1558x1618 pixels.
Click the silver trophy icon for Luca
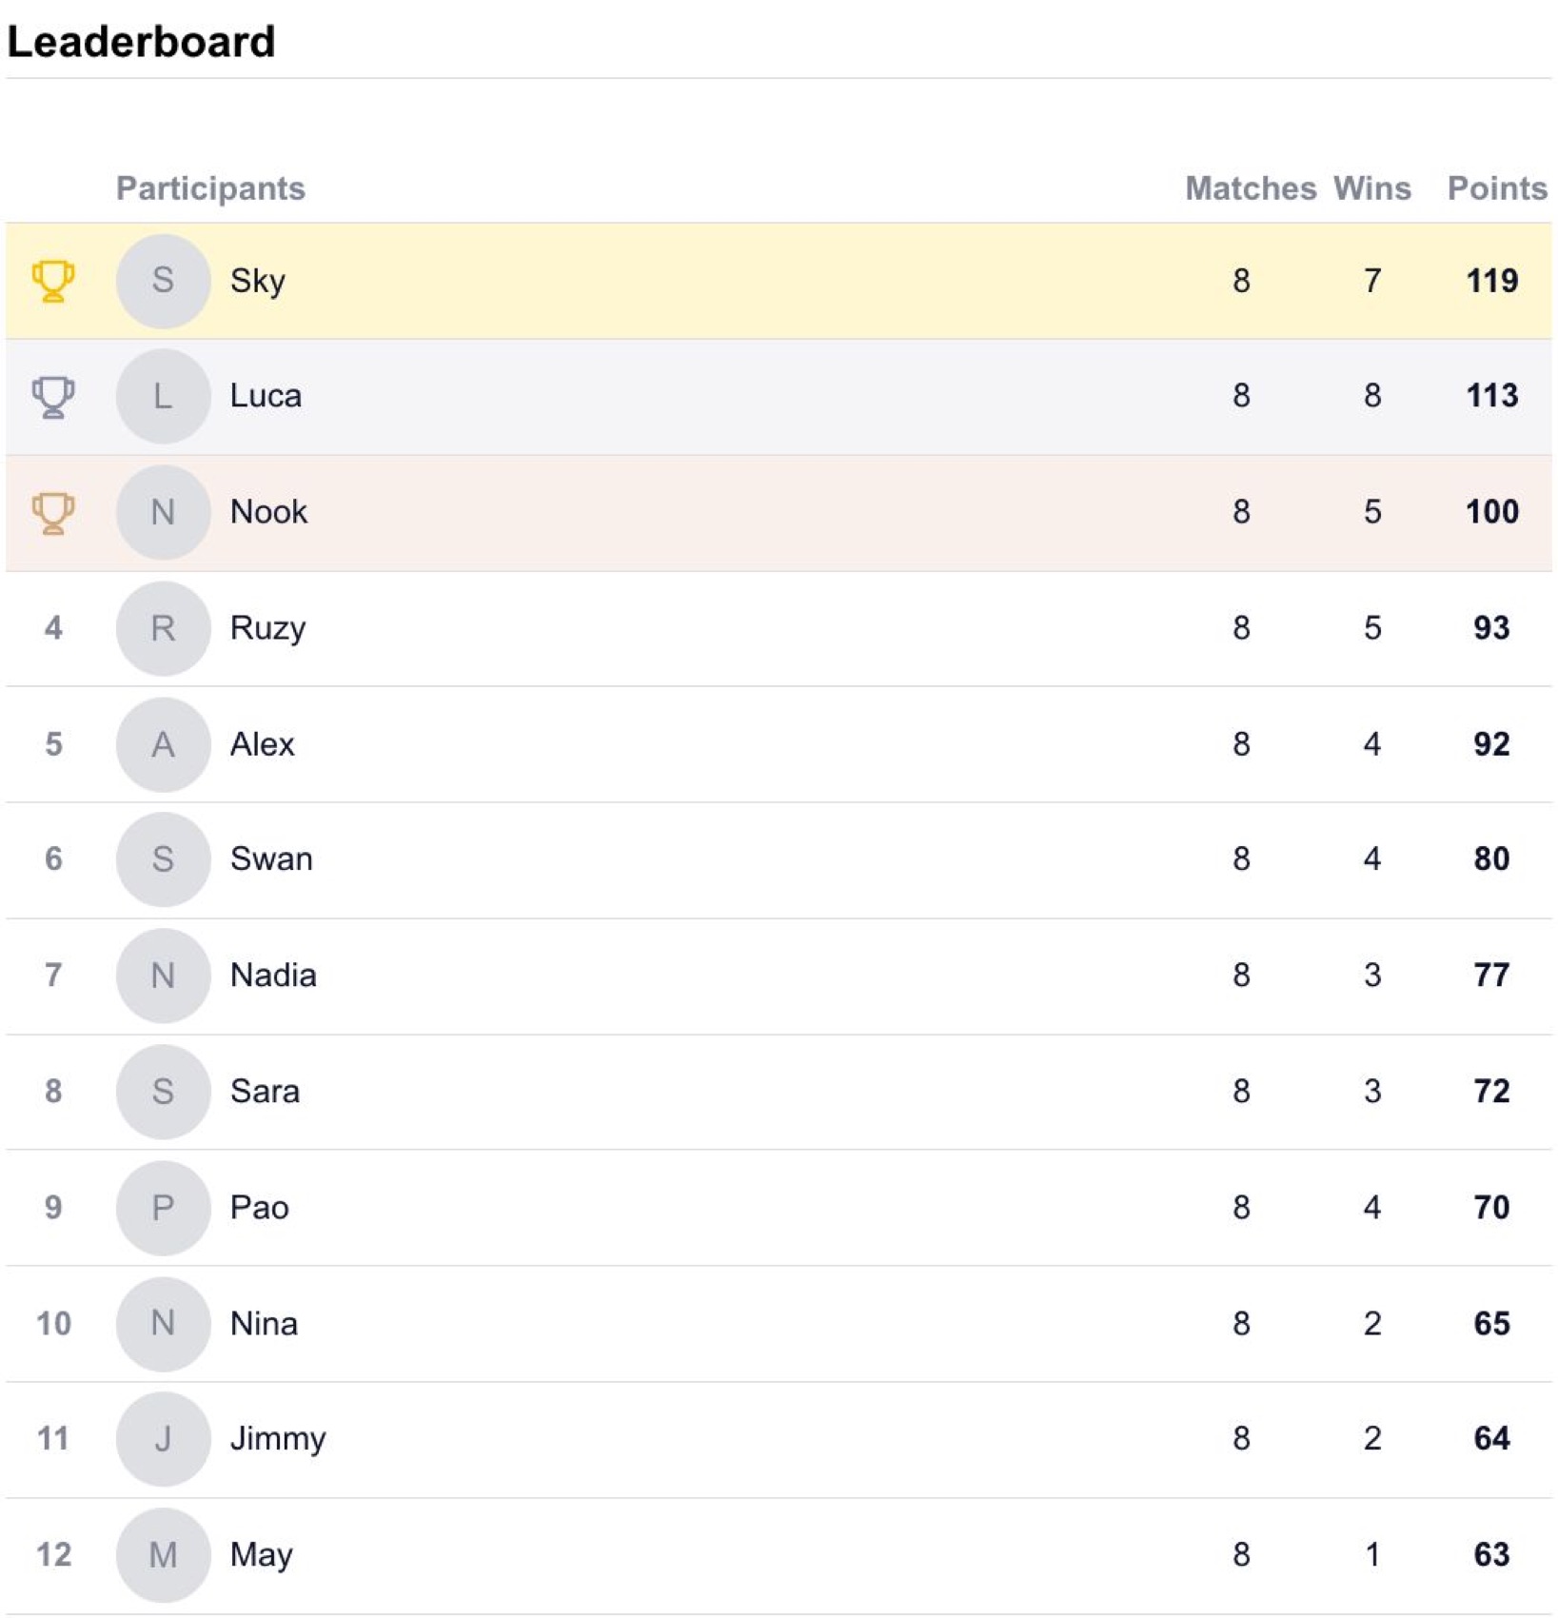53,397
